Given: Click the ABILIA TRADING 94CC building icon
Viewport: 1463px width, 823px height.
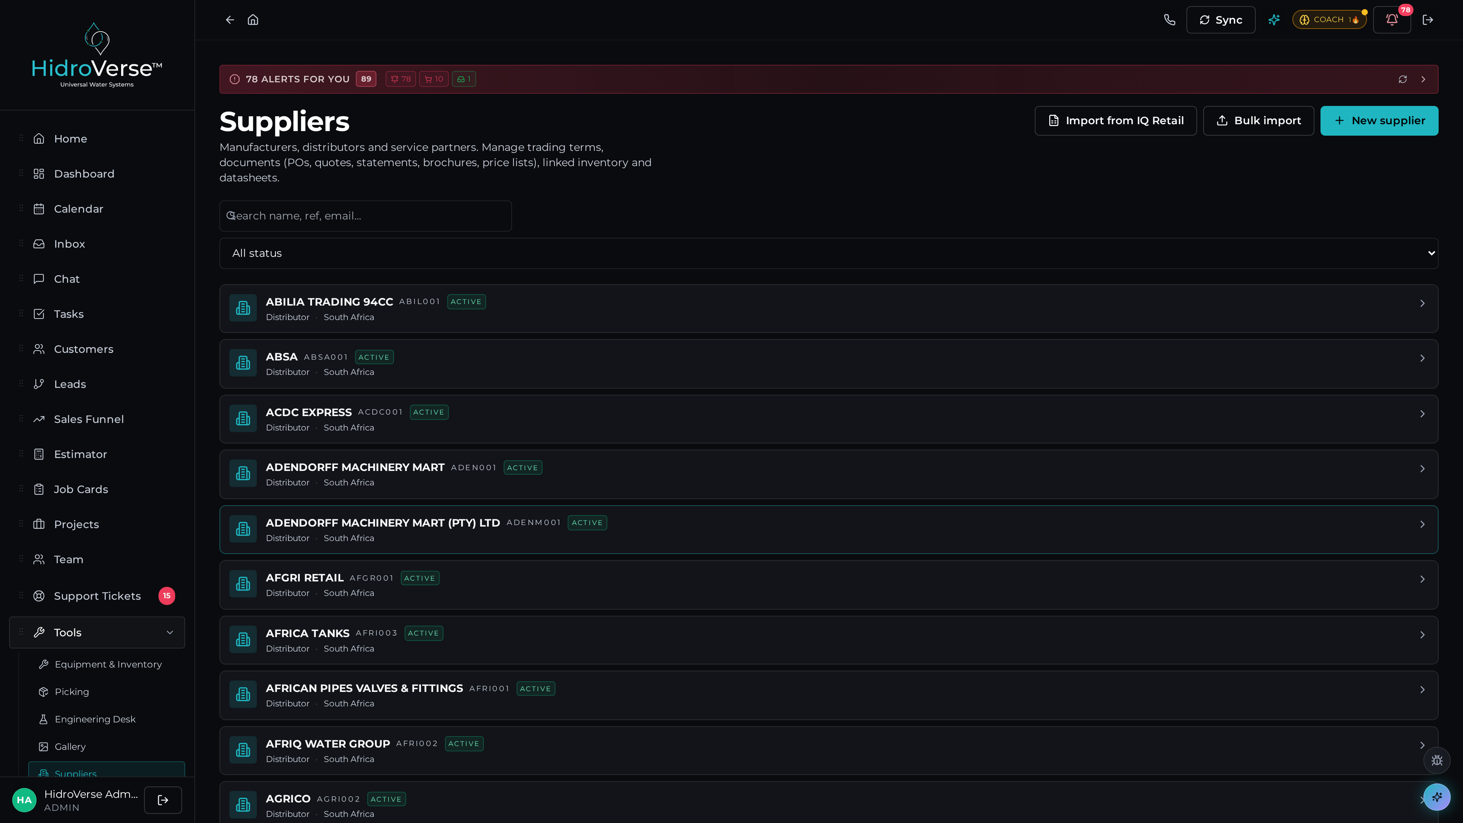Looking at the screenshot, I should [x=243, y=308].
